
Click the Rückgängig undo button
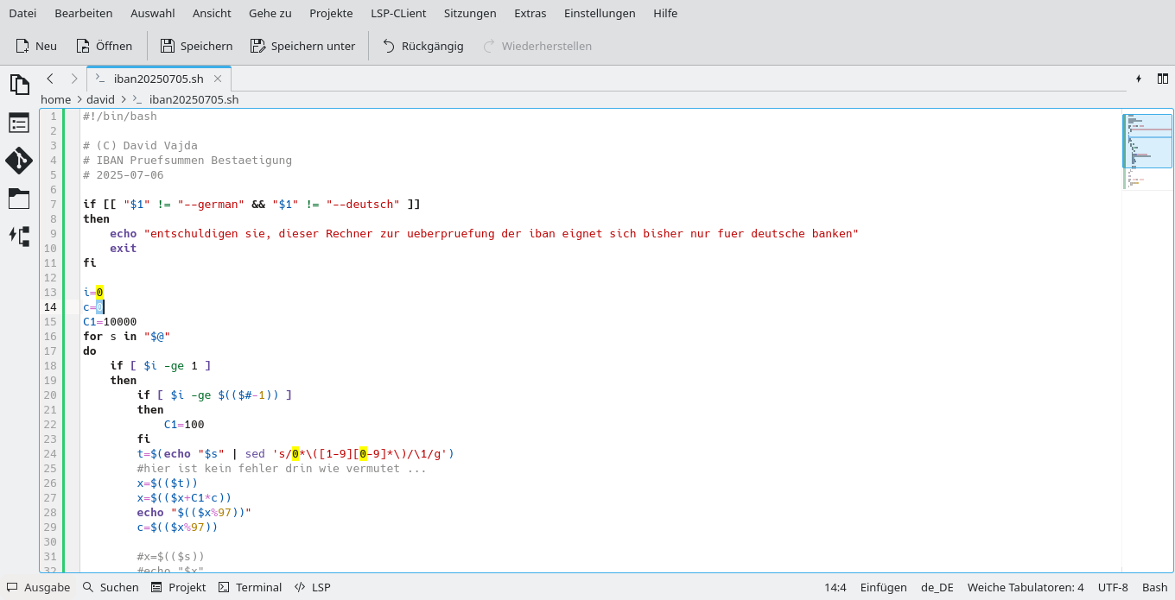pos(422,46)
